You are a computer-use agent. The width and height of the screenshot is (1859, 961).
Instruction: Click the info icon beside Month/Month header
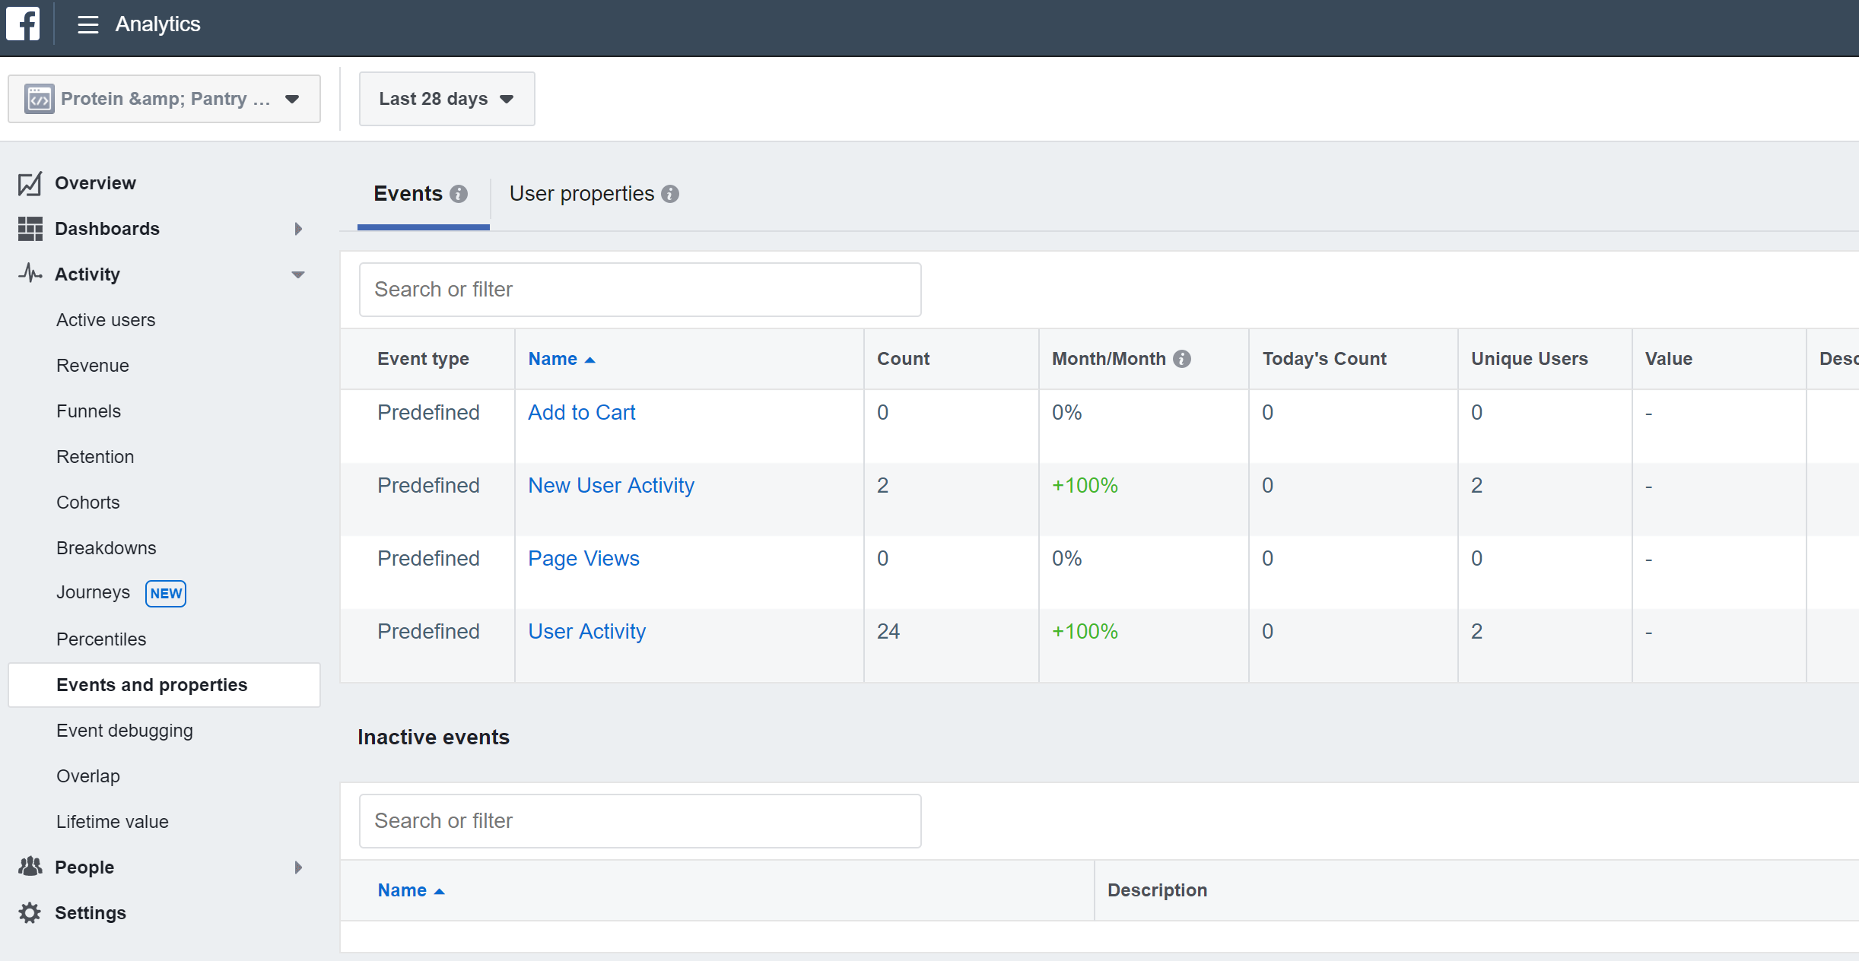point(1182,359)
